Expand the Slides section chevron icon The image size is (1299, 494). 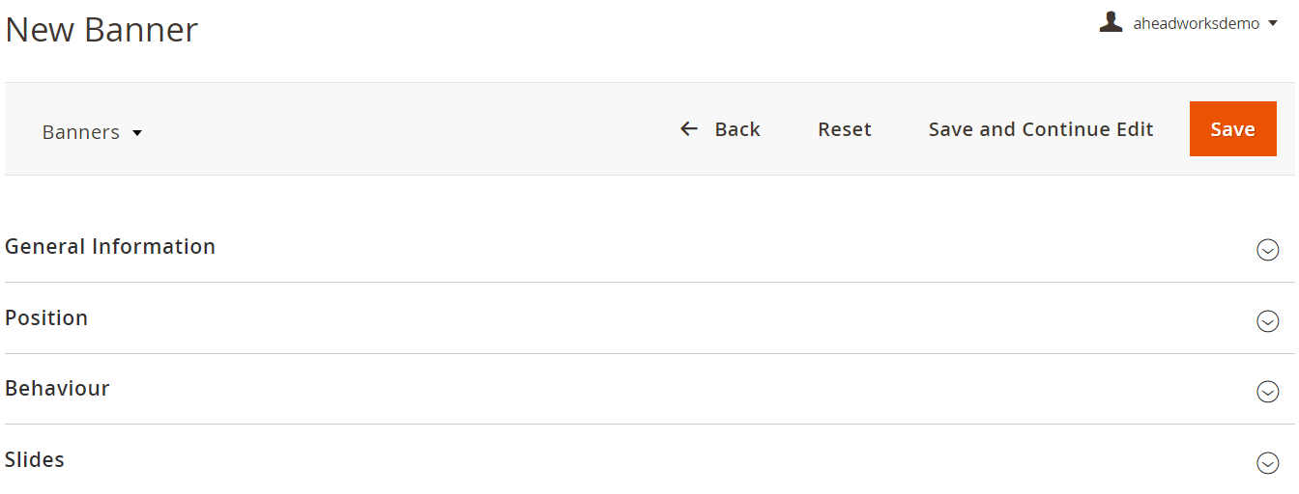tap(1267, 463)
